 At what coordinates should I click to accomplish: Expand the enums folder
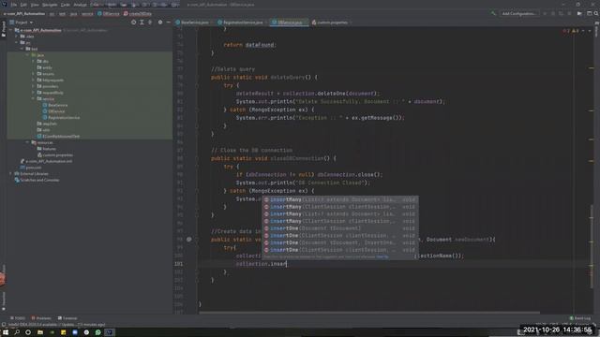[34, 74]
